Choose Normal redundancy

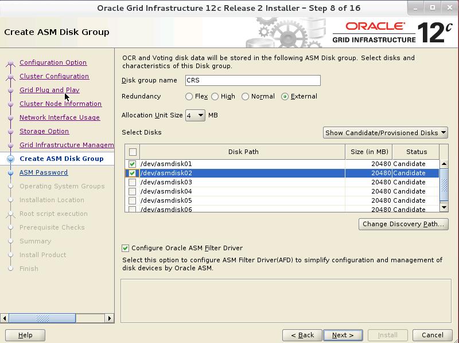click(246, 96)
